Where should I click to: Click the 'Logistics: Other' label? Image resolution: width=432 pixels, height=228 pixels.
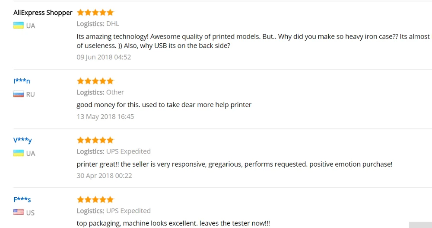point(100,92)
